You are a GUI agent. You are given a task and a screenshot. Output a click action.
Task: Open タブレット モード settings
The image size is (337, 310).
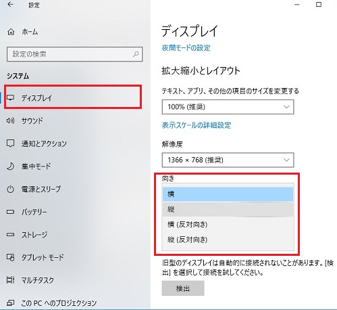click(43, 257)
